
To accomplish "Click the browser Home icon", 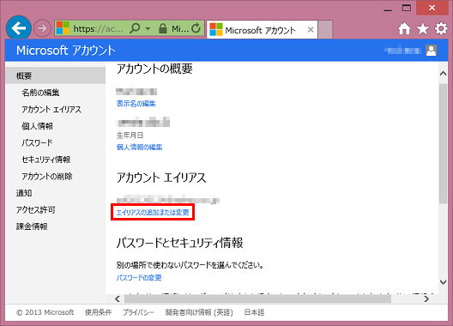I will (404, 28).
